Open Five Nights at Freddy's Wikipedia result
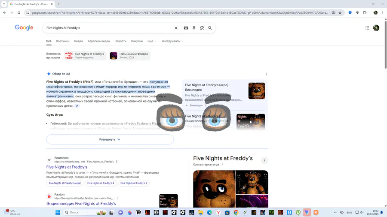Screen dimensions: 387x217 click(x=67, y=167)
